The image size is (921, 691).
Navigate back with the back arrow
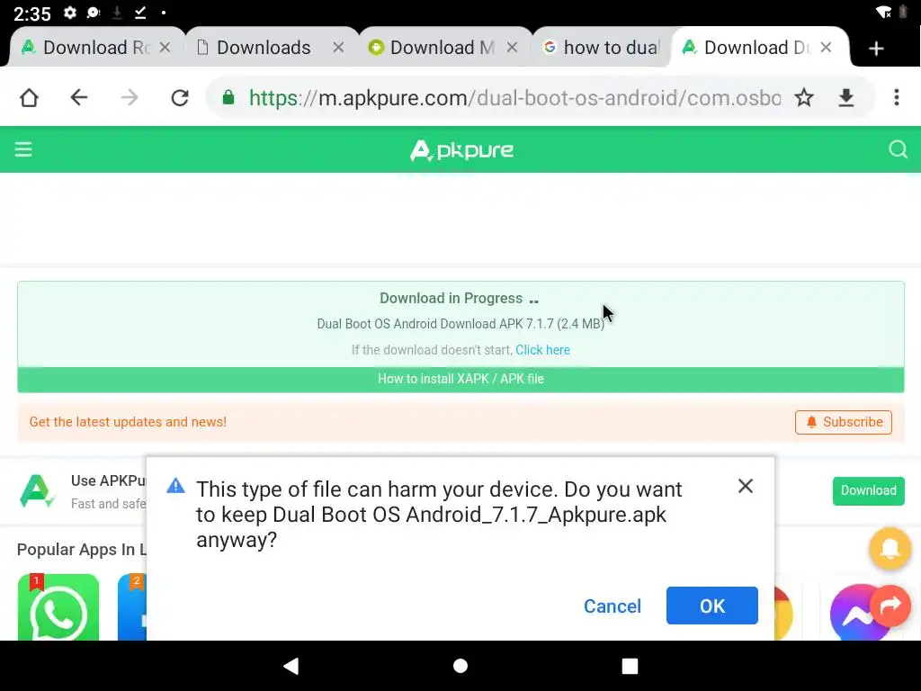pos(79,97)
